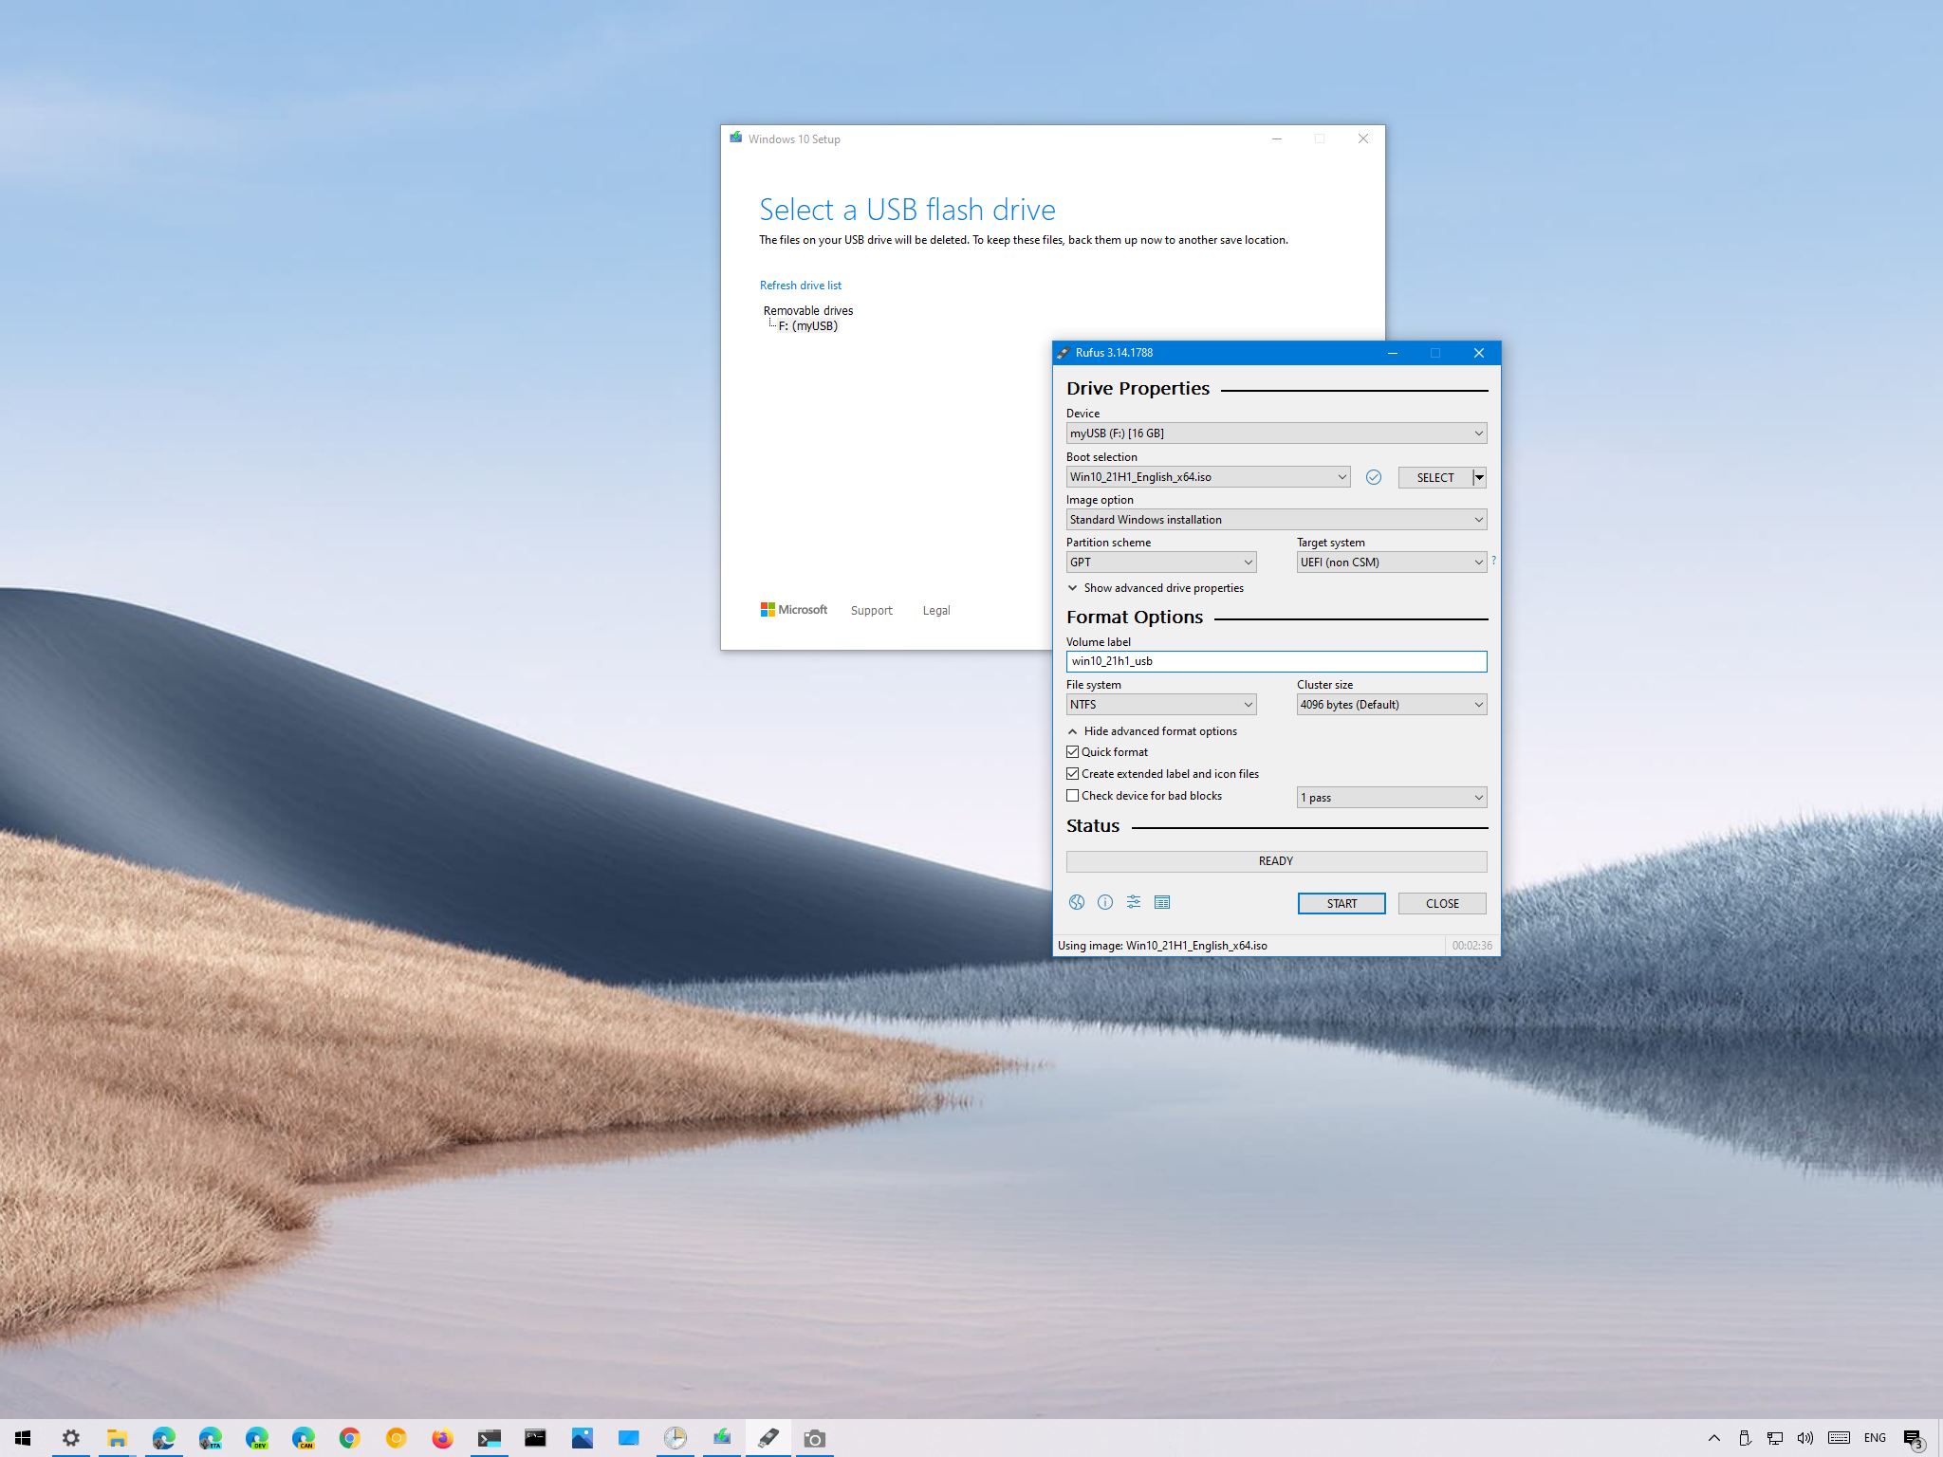The image size is (1943, 1457).
Task: Click the dropdown arrow next to SELECT
Action: coord(1478,476)
